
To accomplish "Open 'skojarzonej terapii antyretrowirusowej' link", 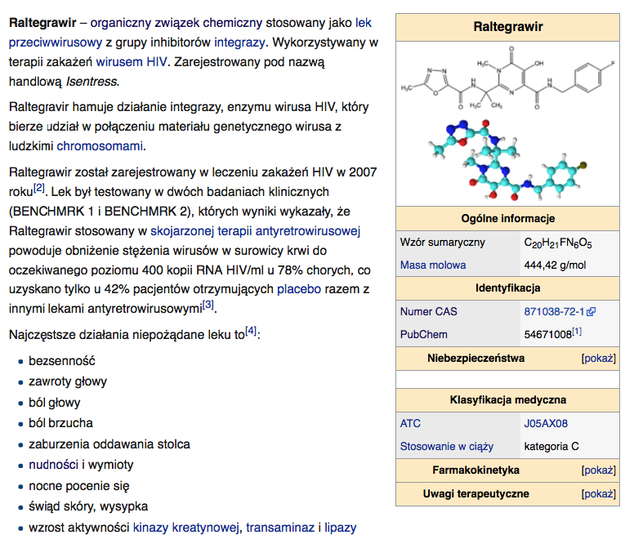I will [x=255, y=231].
